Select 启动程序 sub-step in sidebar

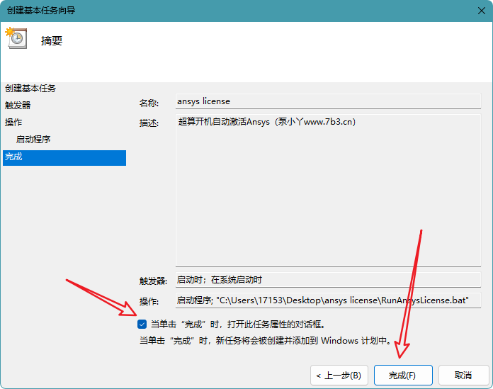[x=33, y=139]
